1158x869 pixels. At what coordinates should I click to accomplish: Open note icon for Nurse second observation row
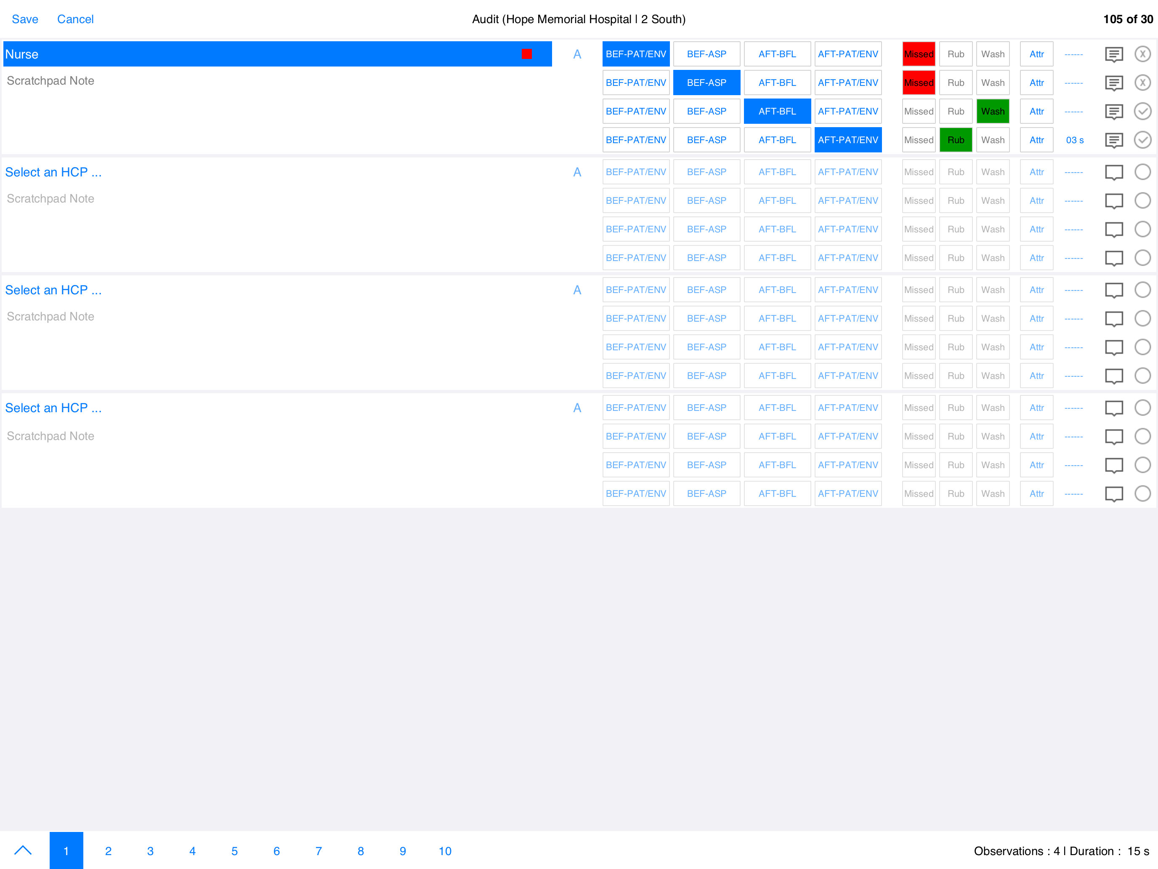(x=1113, y=83)
